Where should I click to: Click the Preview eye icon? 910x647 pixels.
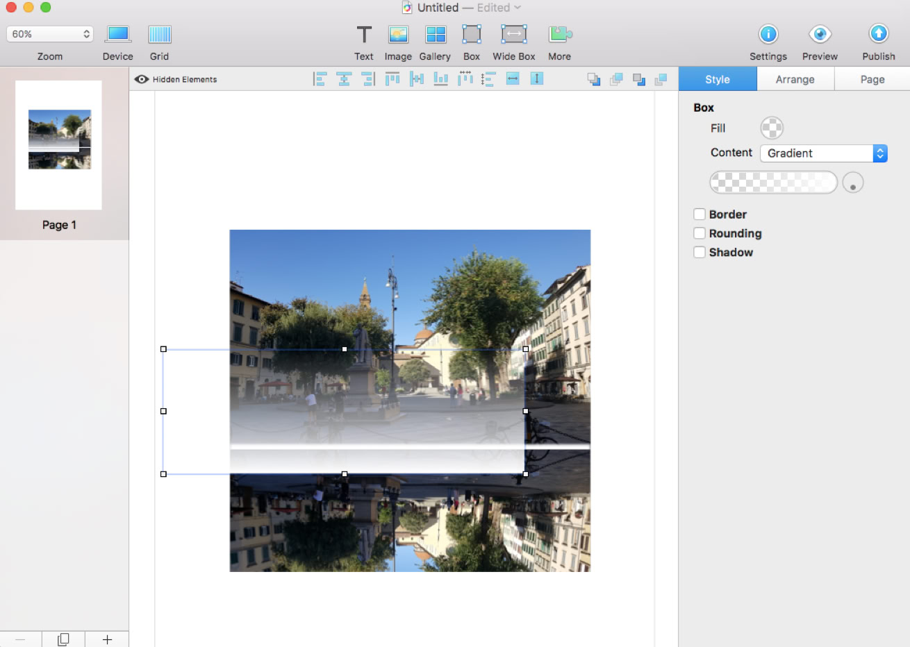point(820,35)
